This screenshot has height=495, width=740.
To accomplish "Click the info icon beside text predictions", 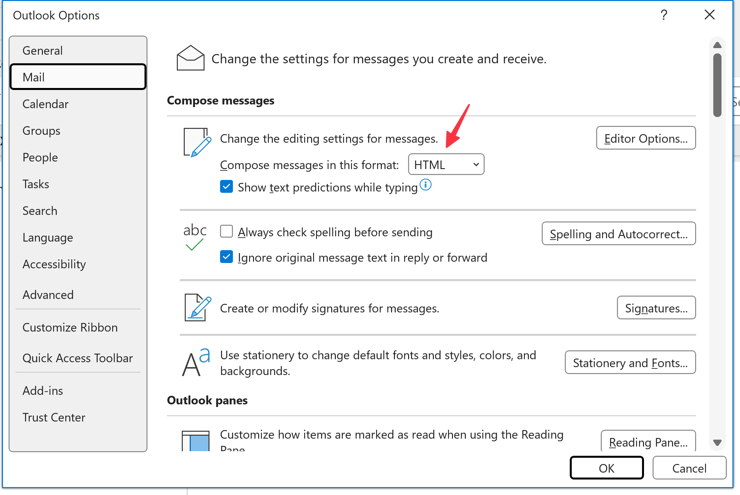I will 426,185.
